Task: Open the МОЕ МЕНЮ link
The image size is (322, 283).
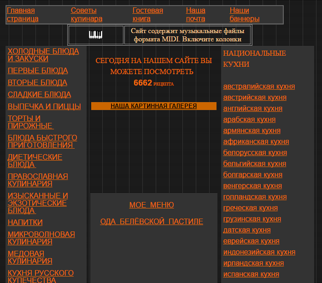Action: tap(152, 205)
